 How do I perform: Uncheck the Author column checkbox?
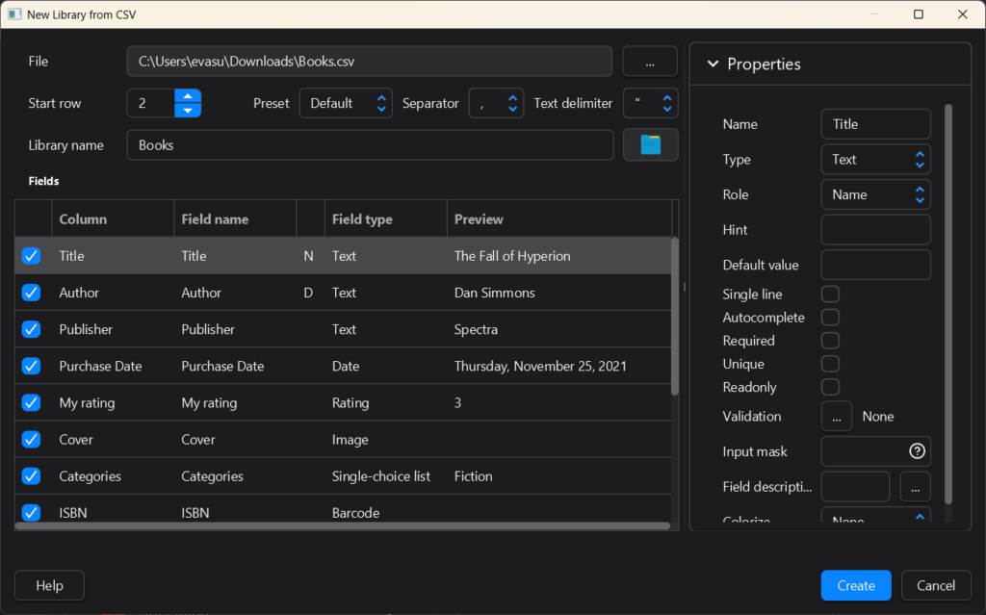31,293
